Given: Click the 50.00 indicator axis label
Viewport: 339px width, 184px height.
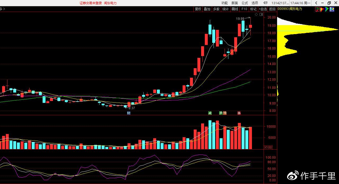Looking at the screenshot, I should click(272, 169).
